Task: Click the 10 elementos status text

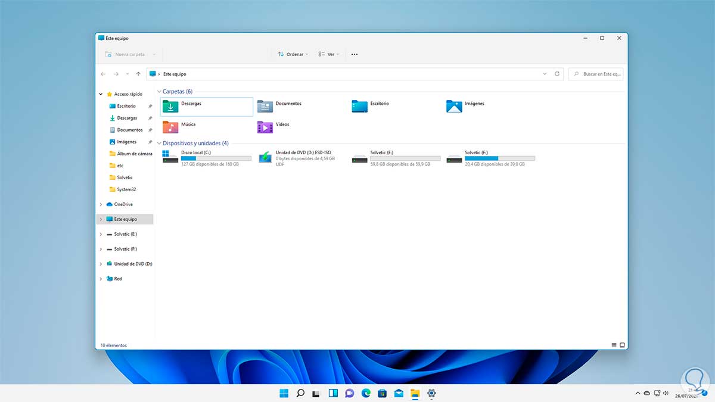Action: click(113, 345)
